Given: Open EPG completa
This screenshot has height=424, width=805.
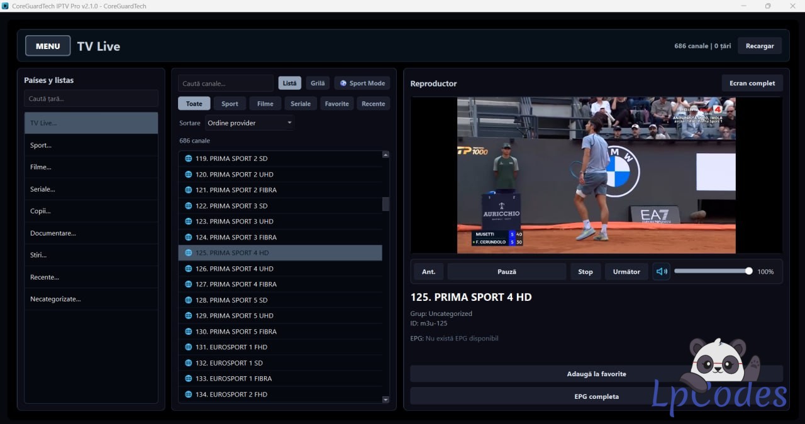Looking at the screenshot, I should 596,396.
